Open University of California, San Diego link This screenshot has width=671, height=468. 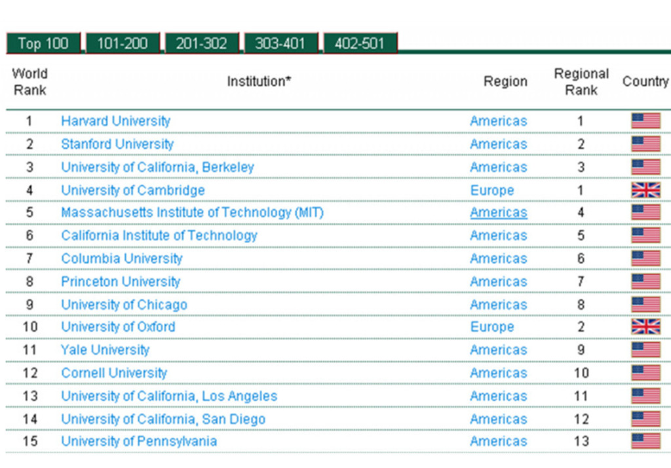click(x=163, y=419)
